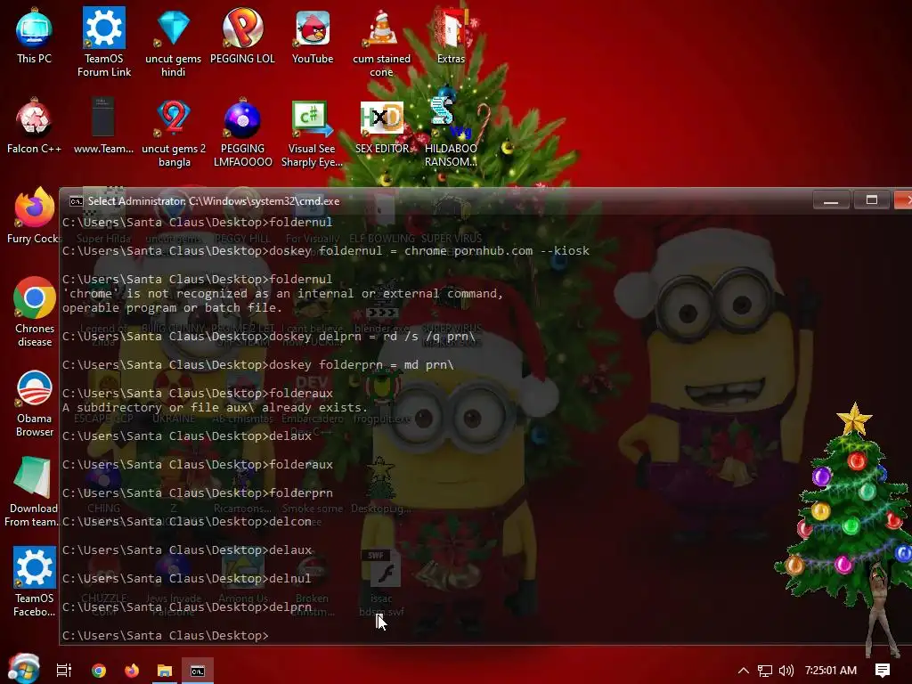Launch Chrome from the taskbar
Image resolution: width=912 pixels, height=684 pixels.
click(x=99, y=670)
